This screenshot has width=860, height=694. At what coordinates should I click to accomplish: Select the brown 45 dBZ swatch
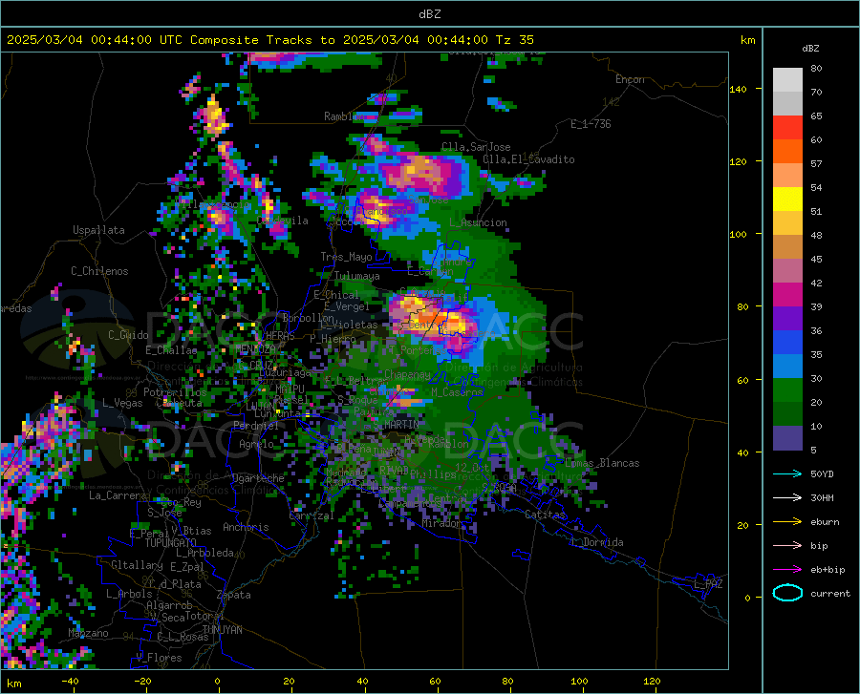click(787, 247)
